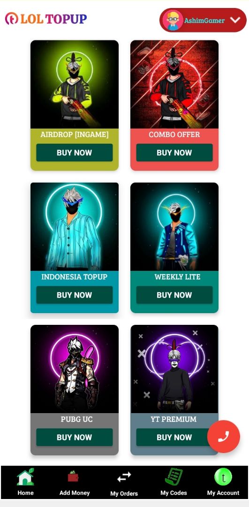Image resolution: width=249 pixels, height=507 pixels.
Task: Open the Airdrop green character thumbnail
Action: coord(75,84)
